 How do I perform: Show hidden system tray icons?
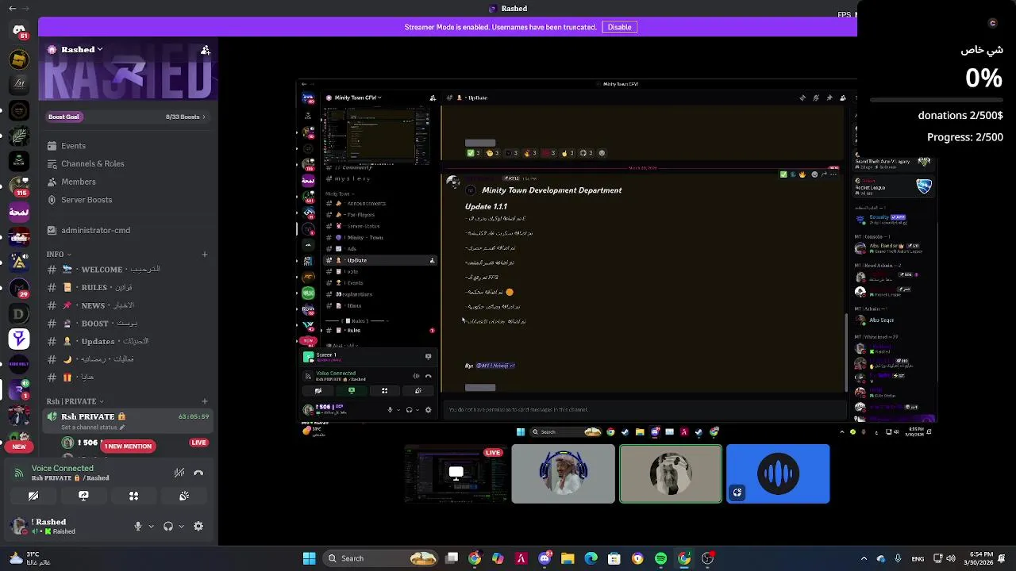[864, 558]
